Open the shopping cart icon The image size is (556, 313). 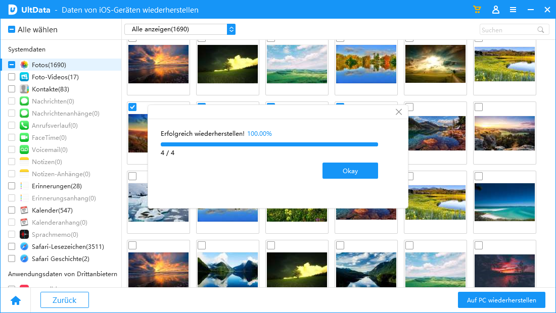[477, 10]
